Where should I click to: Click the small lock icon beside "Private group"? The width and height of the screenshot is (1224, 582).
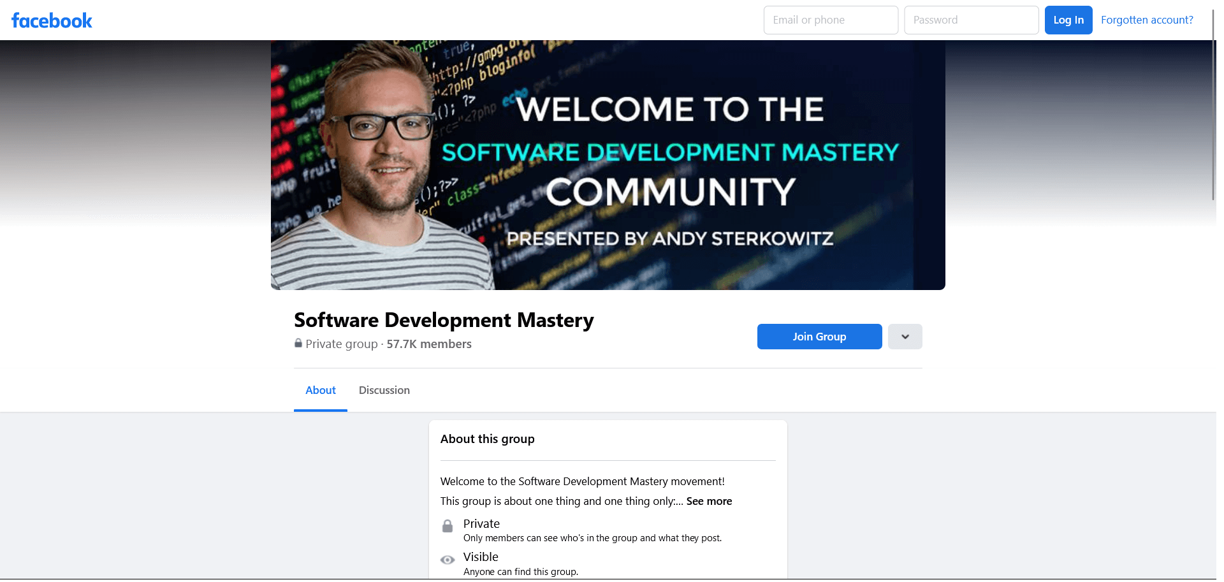(298, 343)
